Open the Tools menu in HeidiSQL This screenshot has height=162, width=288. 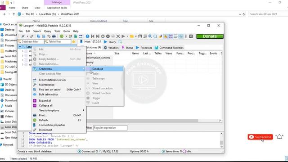click(x=57, y=31)
